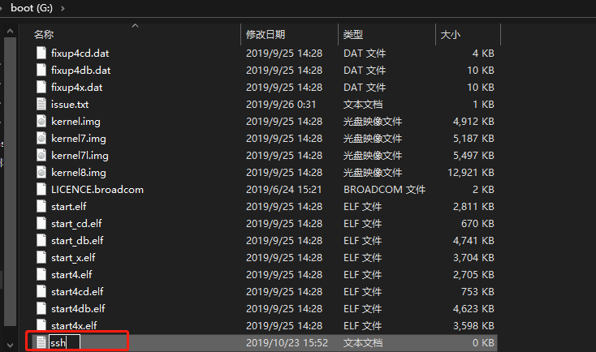Viewport: 596px width, 352px height.
Task: Select the fixup4db.dat file name
Action: pyautogui.click(x=81, y=71)
